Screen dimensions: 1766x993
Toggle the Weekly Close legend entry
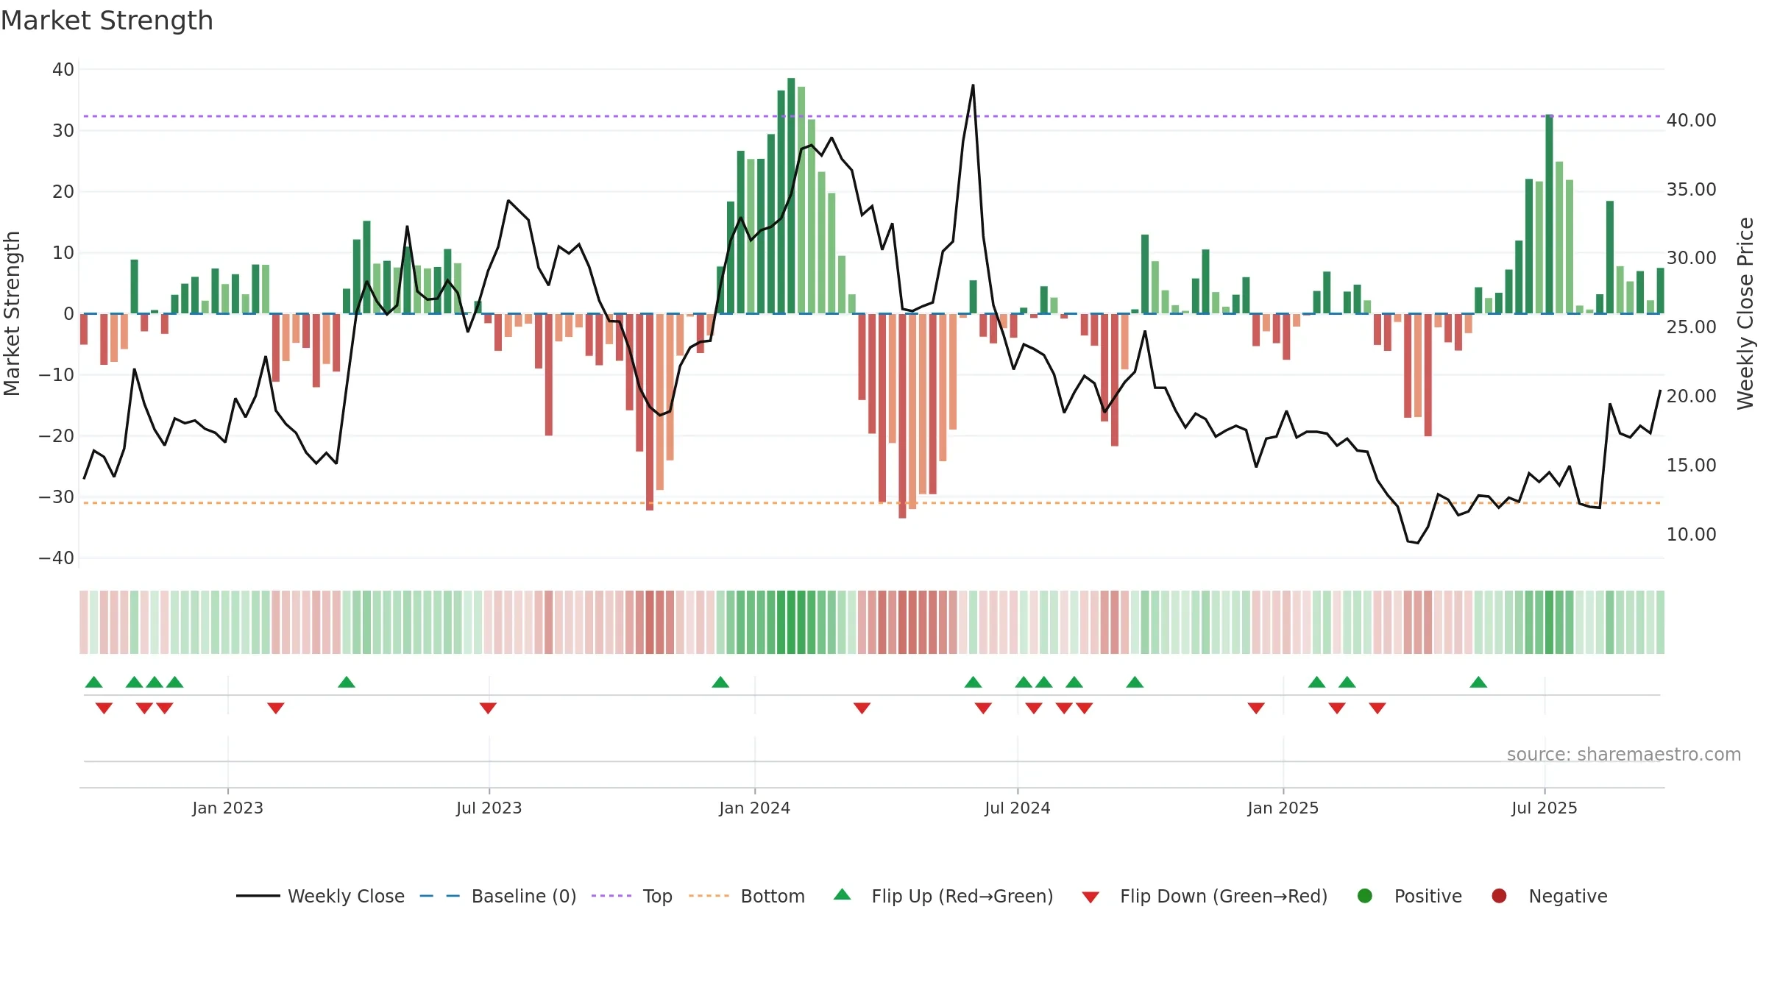click(320, 896)
